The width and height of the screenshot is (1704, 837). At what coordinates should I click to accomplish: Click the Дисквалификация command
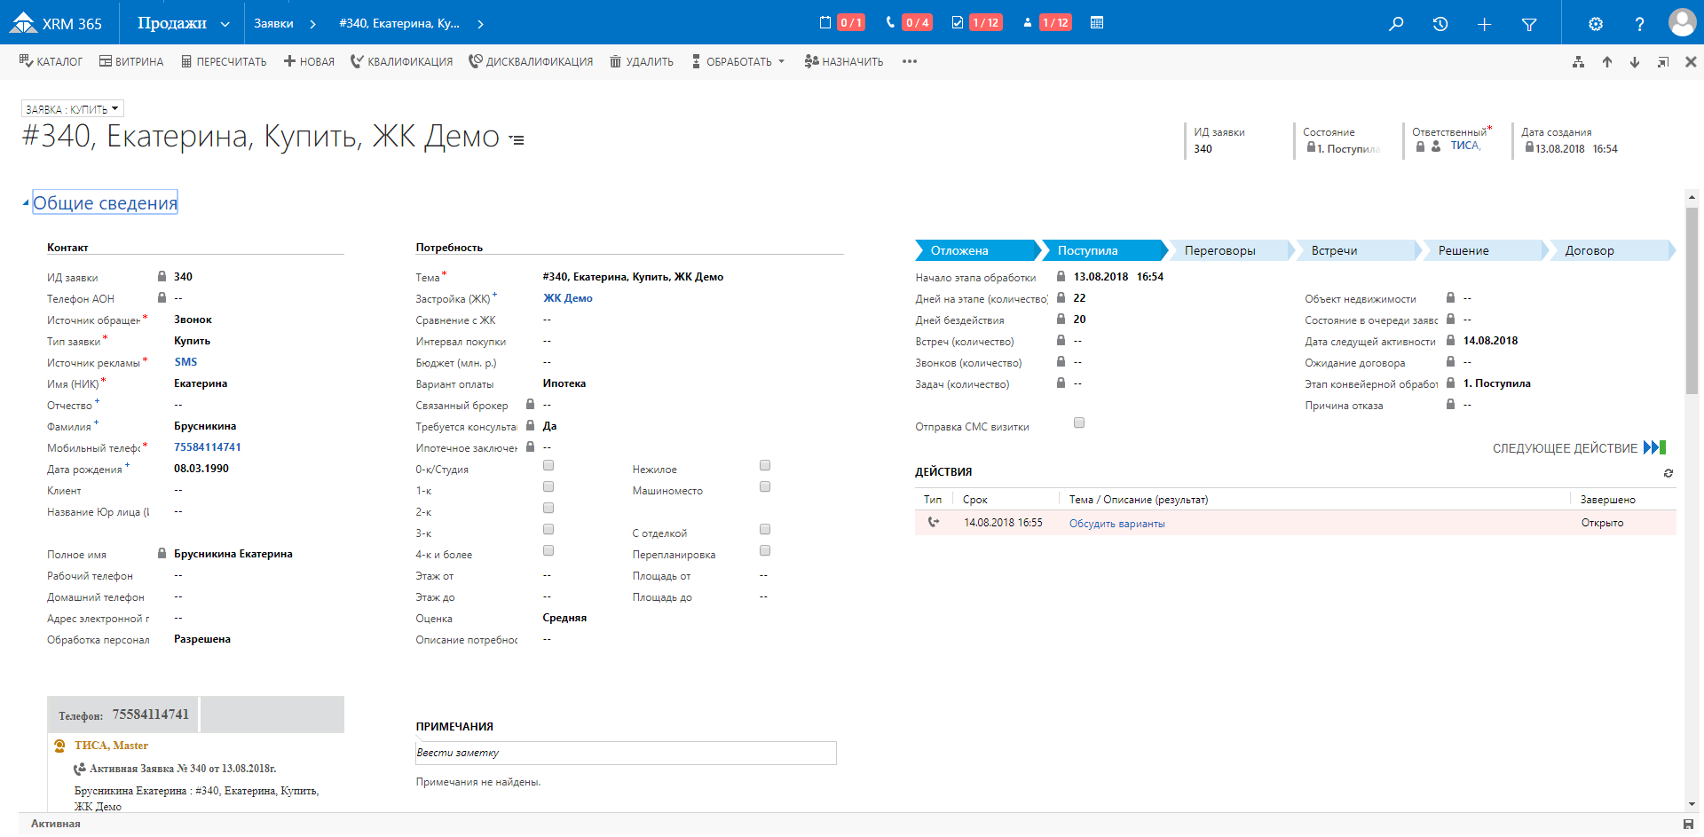tap(531, 61)
